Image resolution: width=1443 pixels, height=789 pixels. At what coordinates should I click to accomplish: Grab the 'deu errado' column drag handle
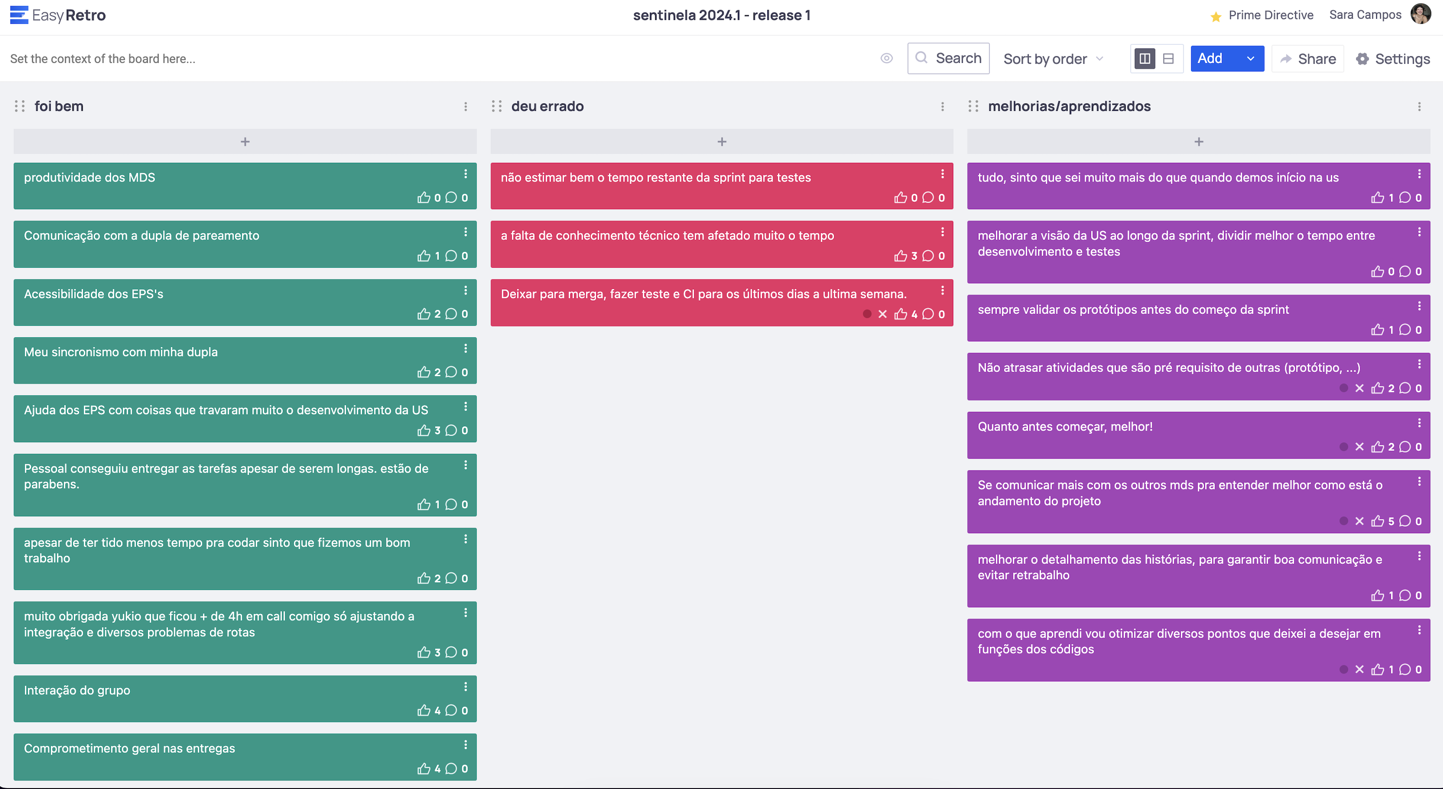click(496, 106)
